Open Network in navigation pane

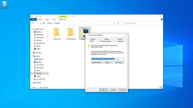[x=38, y=83]
